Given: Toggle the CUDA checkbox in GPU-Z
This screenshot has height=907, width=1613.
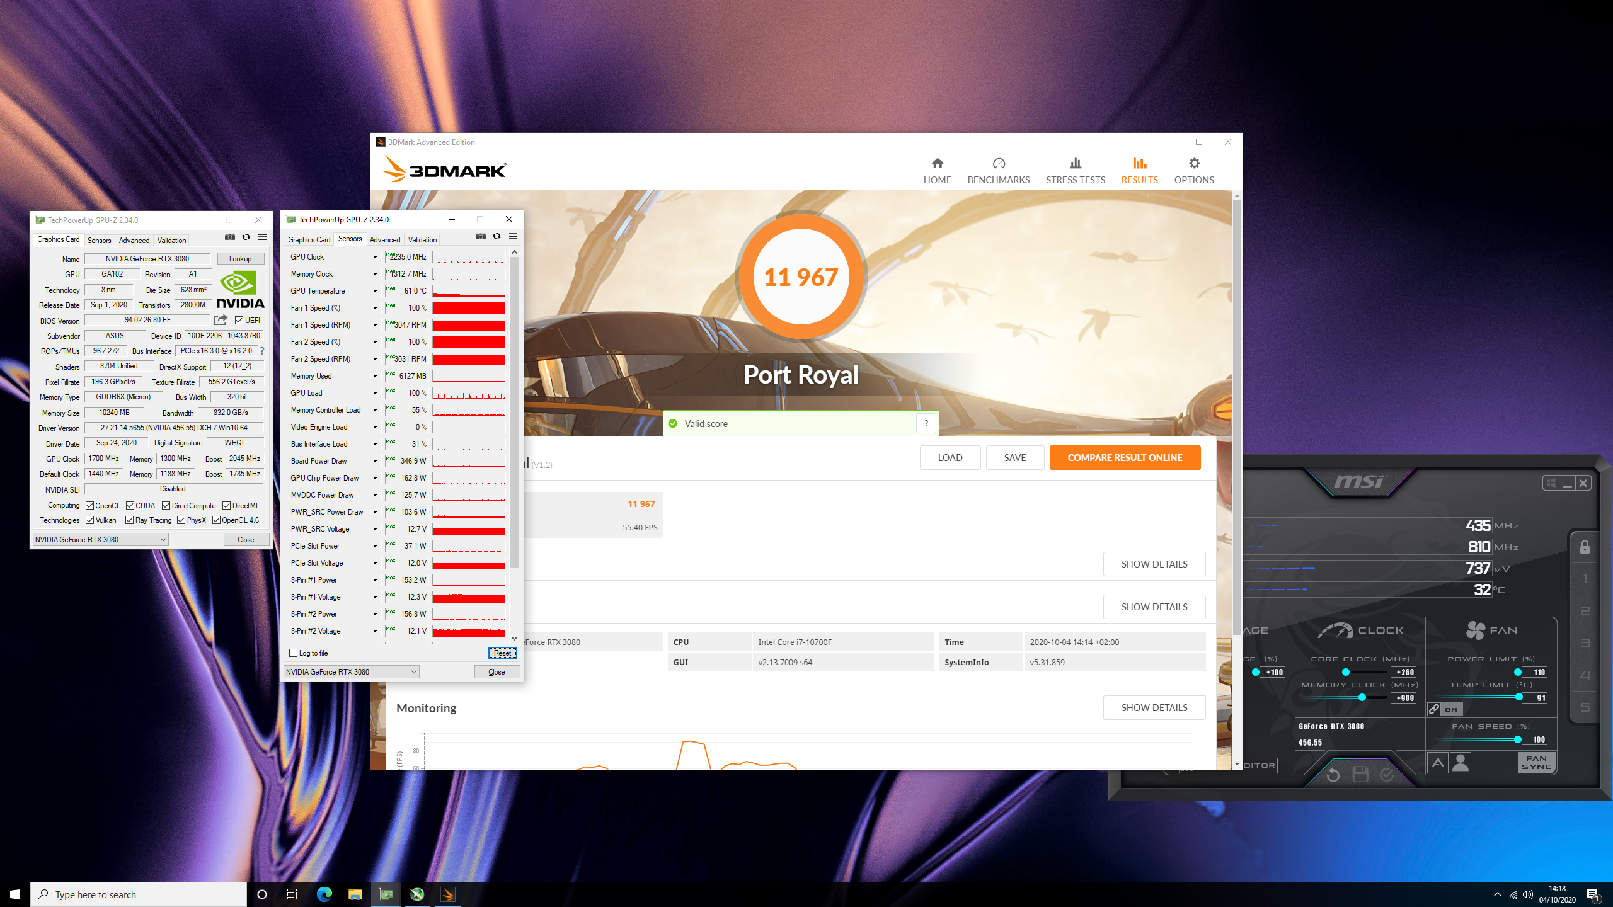Looking at the screenshot, I should [130, 505].
